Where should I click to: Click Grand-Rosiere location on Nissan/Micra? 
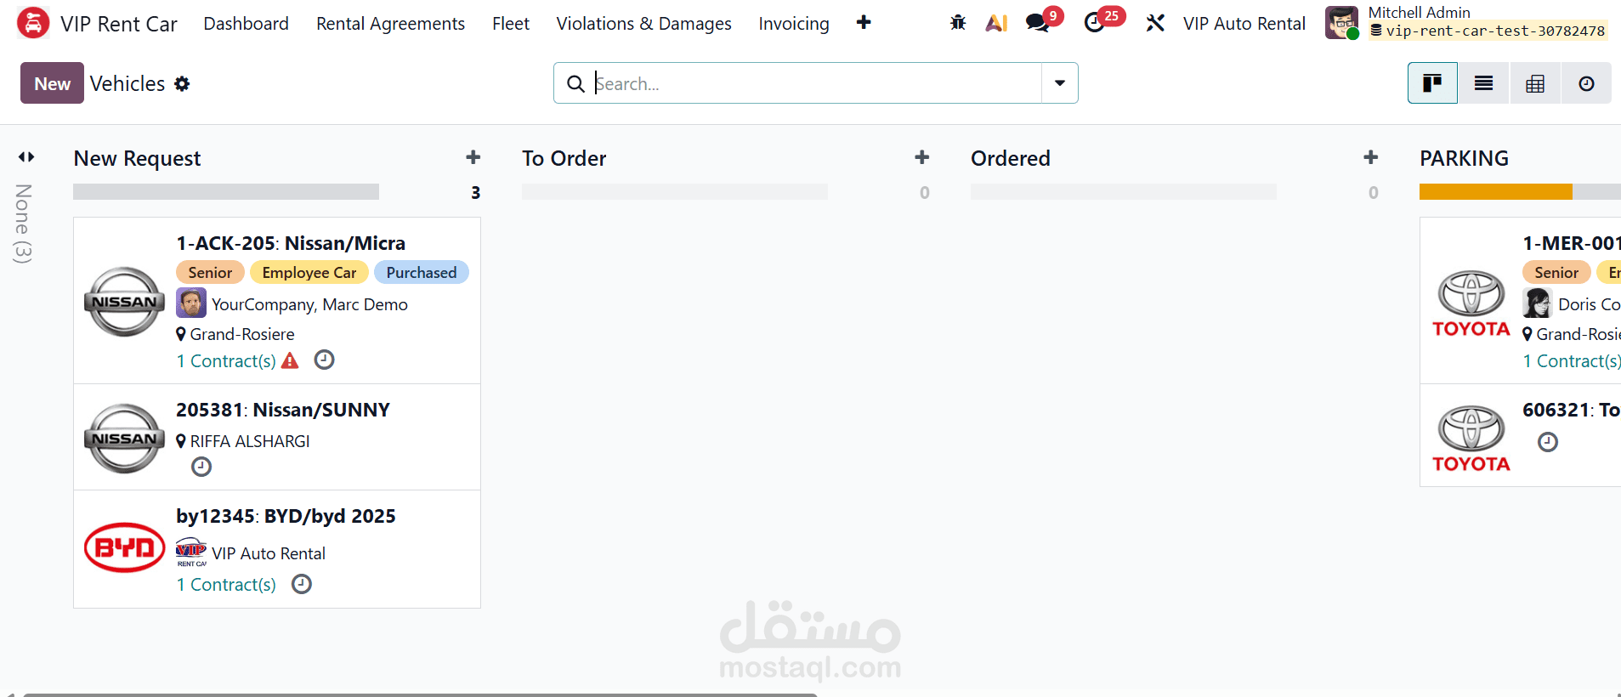click(x=242, y=334)
